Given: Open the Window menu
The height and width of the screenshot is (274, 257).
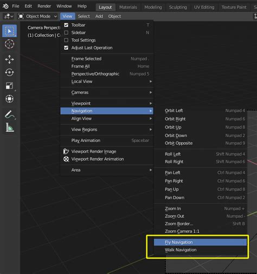Looking at the screenshot, I should 64,6.
